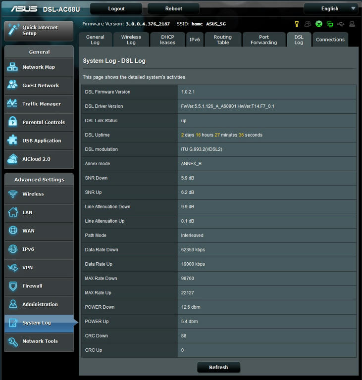Screen dimensions: 362x380
Task: Open Administration user icon
Action: pyautogui.click(x=13, y=304)
